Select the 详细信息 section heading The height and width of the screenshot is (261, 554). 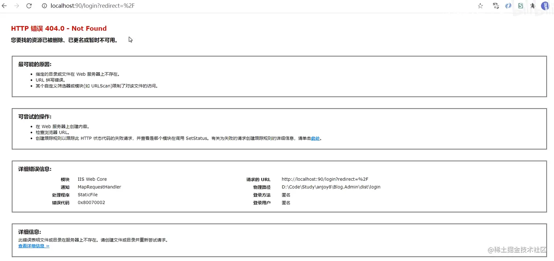coord(30,232)
